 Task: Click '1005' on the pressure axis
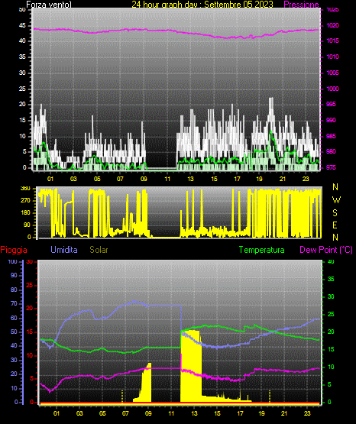click(332, 73)
